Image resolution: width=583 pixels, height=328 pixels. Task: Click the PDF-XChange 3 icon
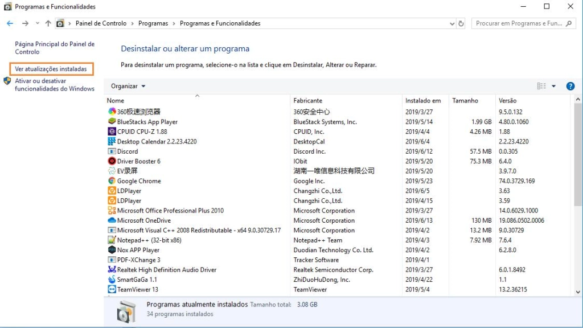point(112,260)
